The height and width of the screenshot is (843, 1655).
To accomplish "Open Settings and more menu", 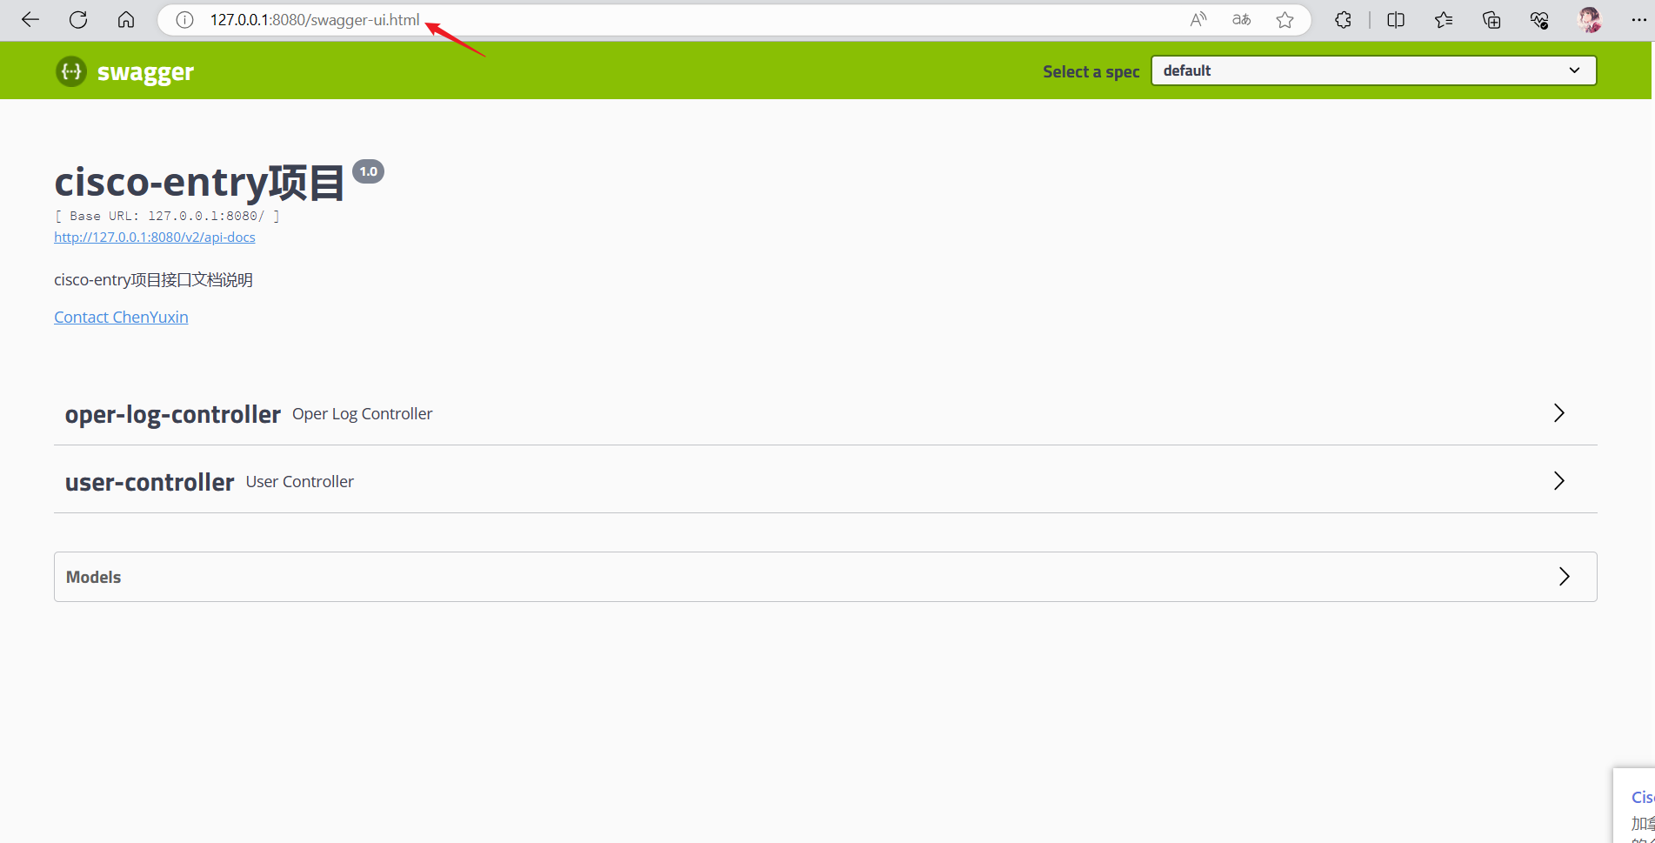I will [x=1638, y=19].
